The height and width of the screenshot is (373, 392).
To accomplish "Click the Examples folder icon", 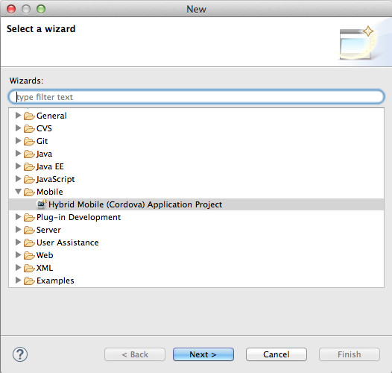I will tap(29, 280).
